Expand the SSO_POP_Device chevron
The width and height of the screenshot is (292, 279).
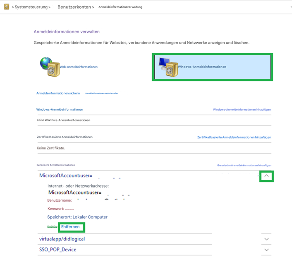(266, 250)
